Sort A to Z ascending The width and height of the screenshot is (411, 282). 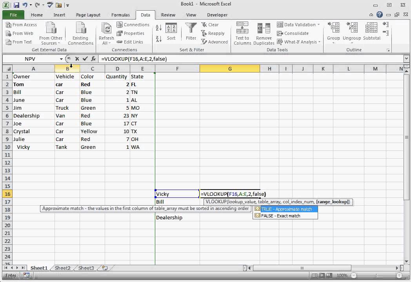[158, 28]
